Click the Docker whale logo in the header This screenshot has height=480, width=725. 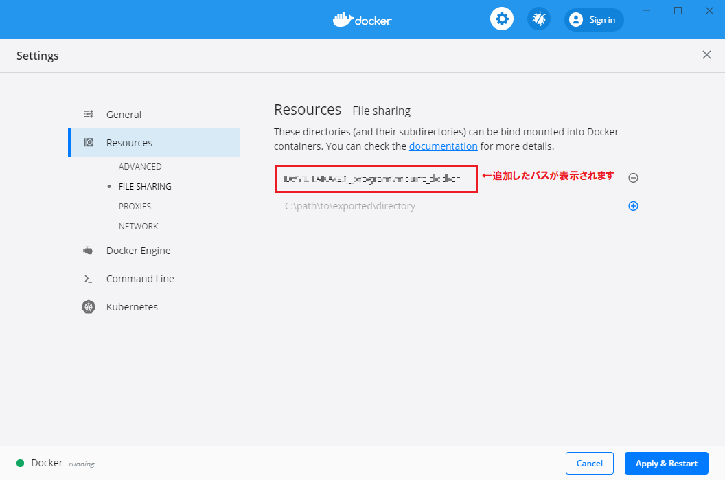pyautogui.click(x=362, y=19)
